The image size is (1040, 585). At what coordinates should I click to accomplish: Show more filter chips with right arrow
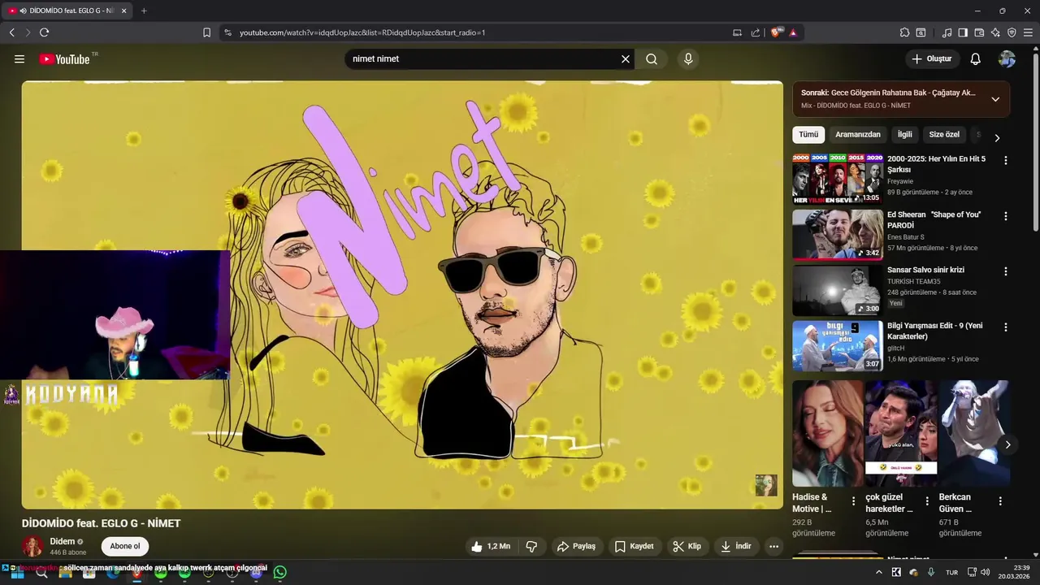997,138
